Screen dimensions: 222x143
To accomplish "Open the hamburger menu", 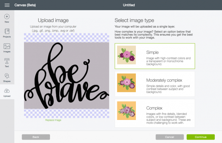I will pyautogui.click(x=7, y=5).
